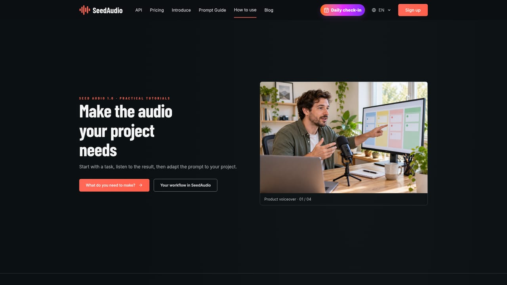Open the API menu item
The image size is (507, 285).
[x=139, y=10]
